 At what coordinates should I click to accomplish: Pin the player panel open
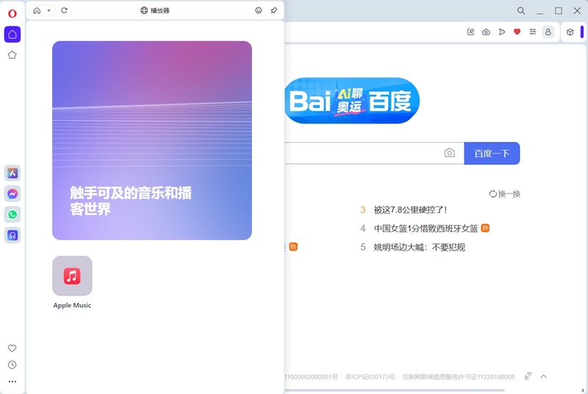tap(273, 11)
